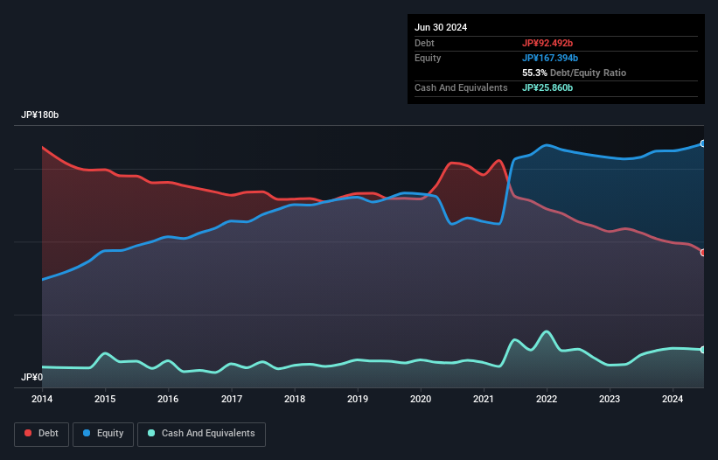Click the teal Cash endpoint marker

703,350
